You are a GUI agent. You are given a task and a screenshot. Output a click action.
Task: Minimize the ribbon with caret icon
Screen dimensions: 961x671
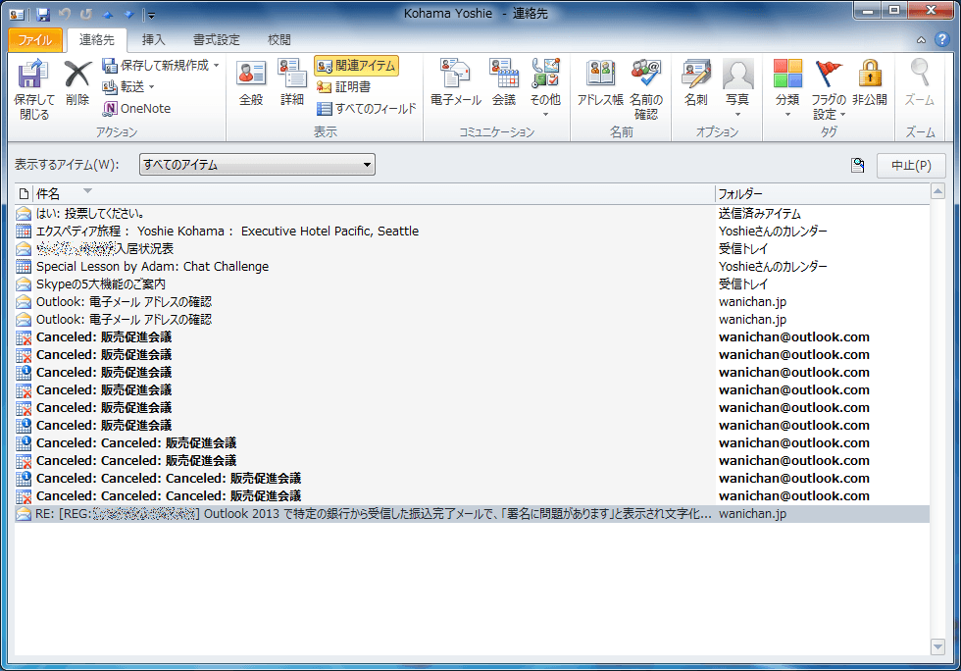(921, 40)
